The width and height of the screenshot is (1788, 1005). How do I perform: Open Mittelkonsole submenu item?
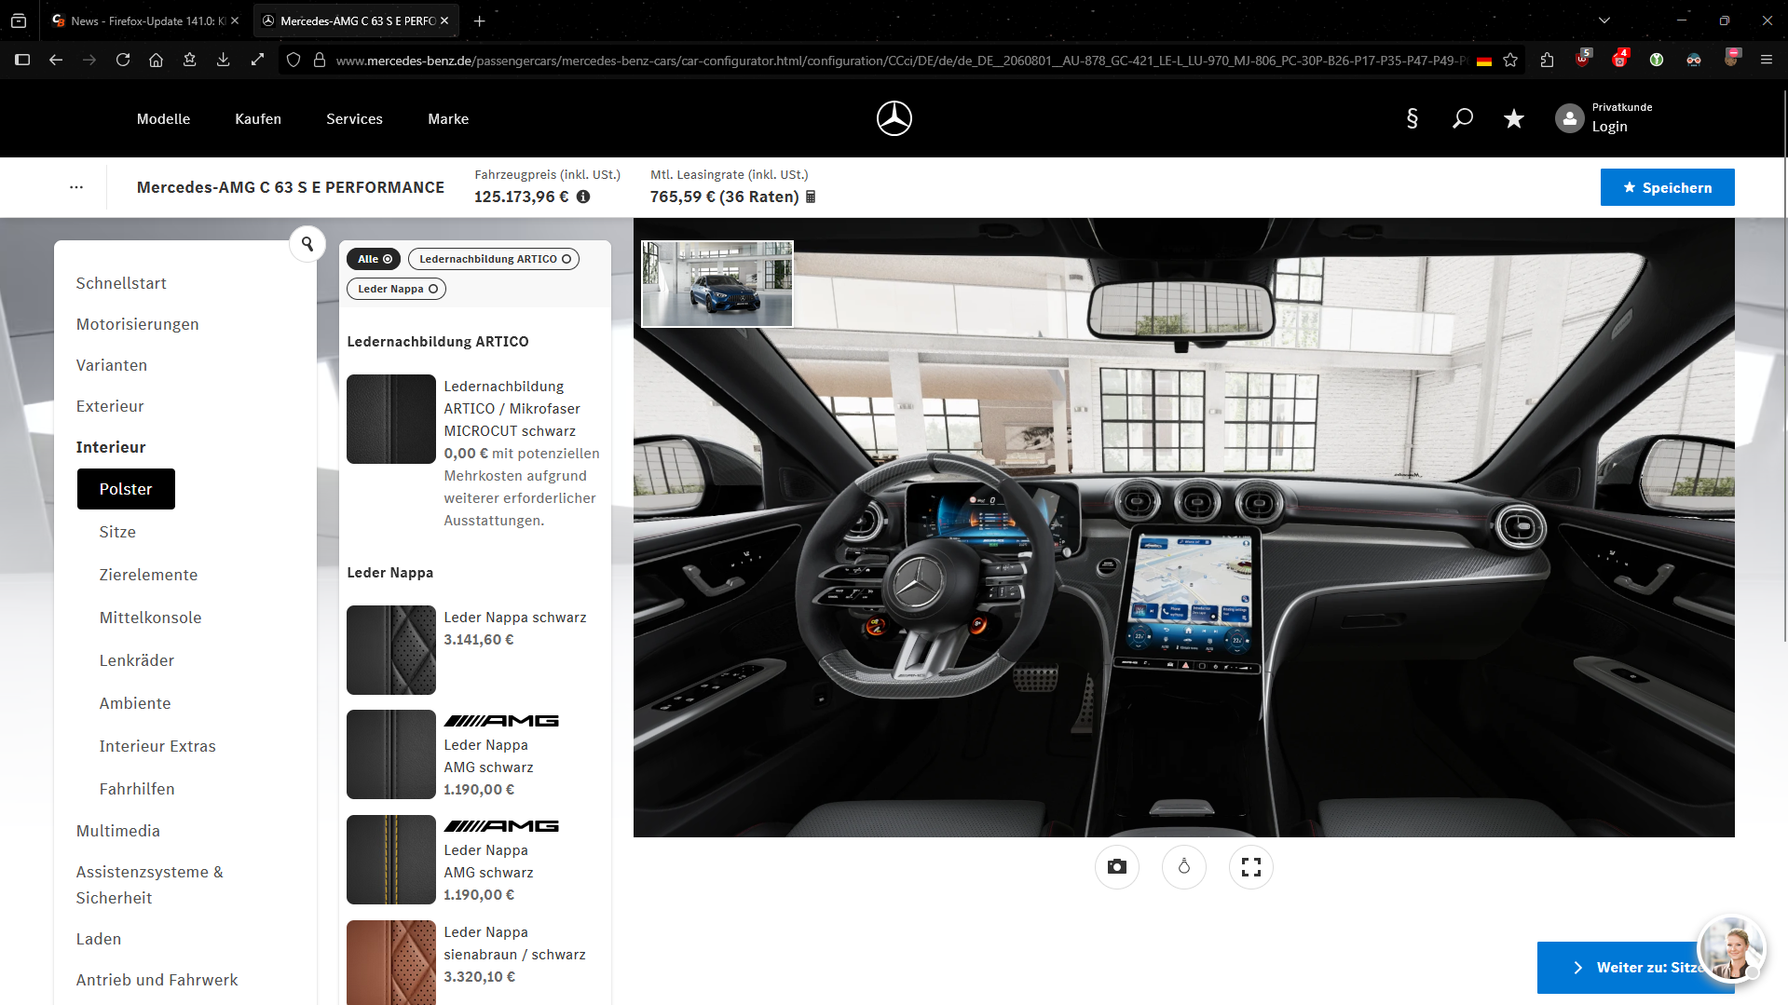[150, 618]
